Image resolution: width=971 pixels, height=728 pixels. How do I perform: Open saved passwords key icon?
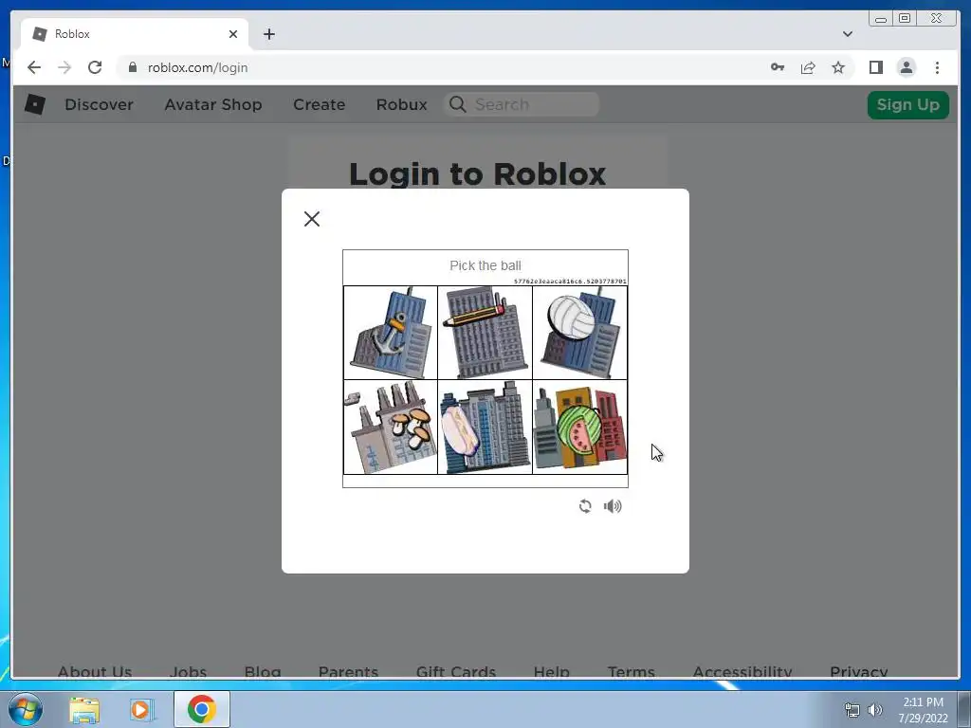778,67
